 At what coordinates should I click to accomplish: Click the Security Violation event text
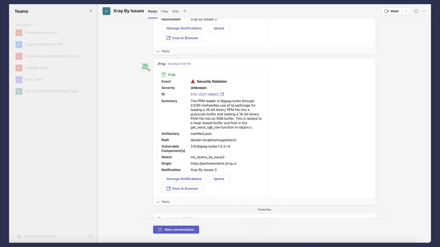[x=212, y=81]
